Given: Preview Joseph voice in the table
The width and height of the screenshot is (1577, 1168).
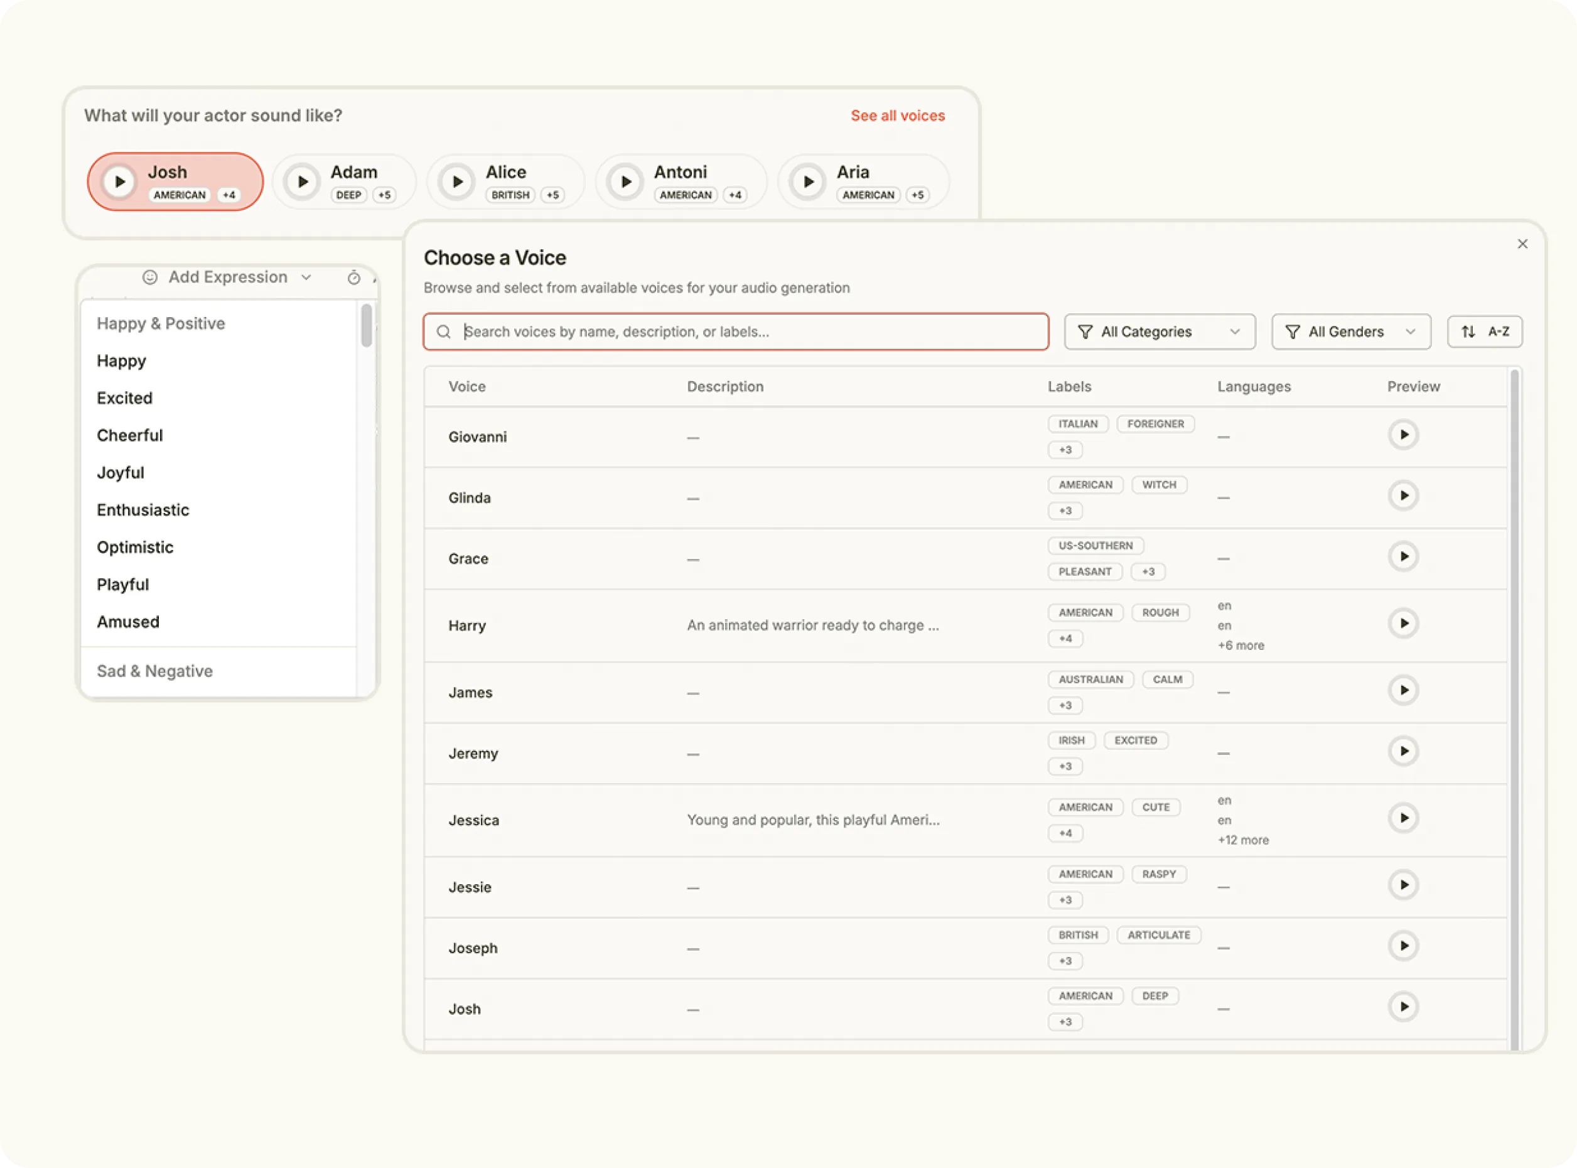Looking at the screenshot, I should pyautogui.click(x=1404, y=946).
